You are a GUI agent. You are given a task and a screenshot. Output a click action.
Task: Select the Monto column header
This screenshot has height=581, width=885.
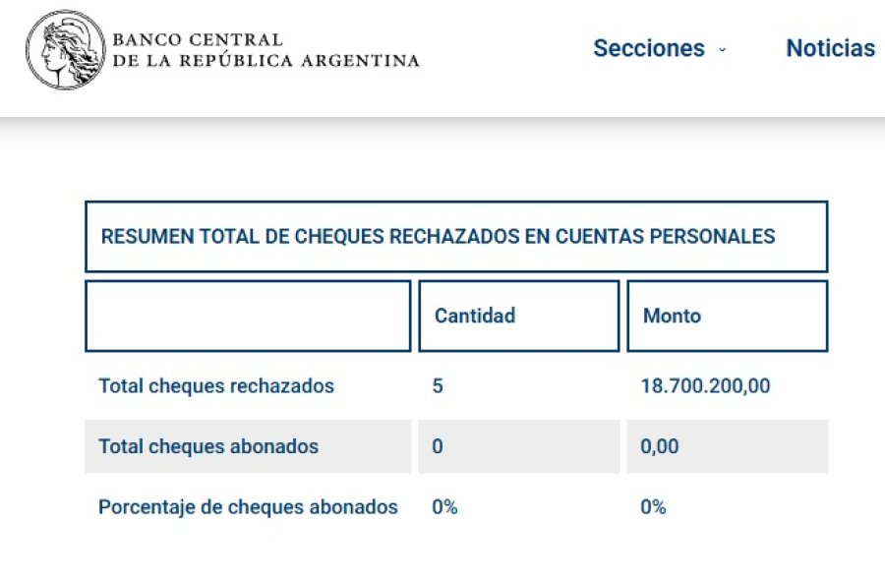tap(673, 316)
